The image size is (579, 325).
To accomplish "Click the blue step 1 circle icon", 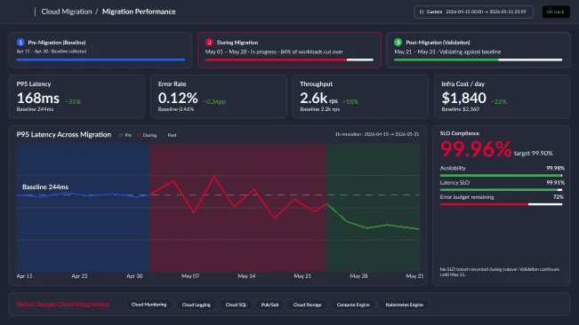I will pos(20,43).
